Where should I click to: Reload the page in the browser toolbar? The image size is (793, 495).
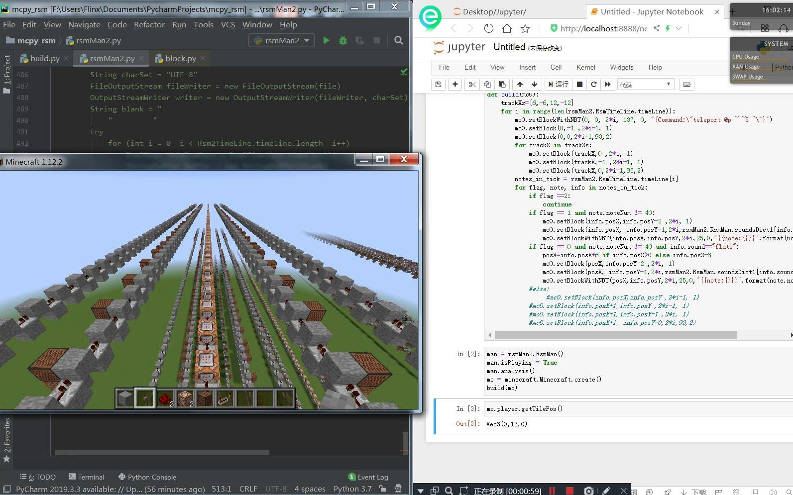[489, 28]
